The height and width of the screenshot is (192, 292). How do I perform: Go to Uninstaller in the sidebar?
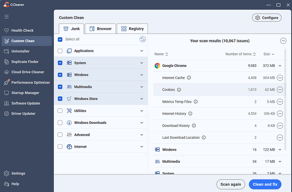(27, 51)
